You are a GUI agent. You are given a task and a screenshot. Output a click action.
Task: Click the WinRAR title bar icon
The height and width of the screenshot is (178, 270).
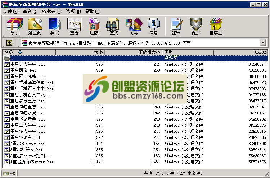pos(5,5)
